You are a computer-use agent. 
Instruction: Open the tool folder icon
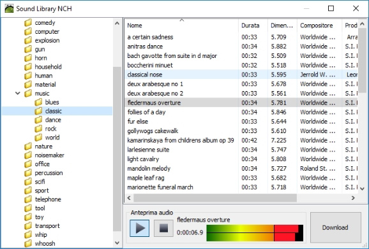point(28,208)
